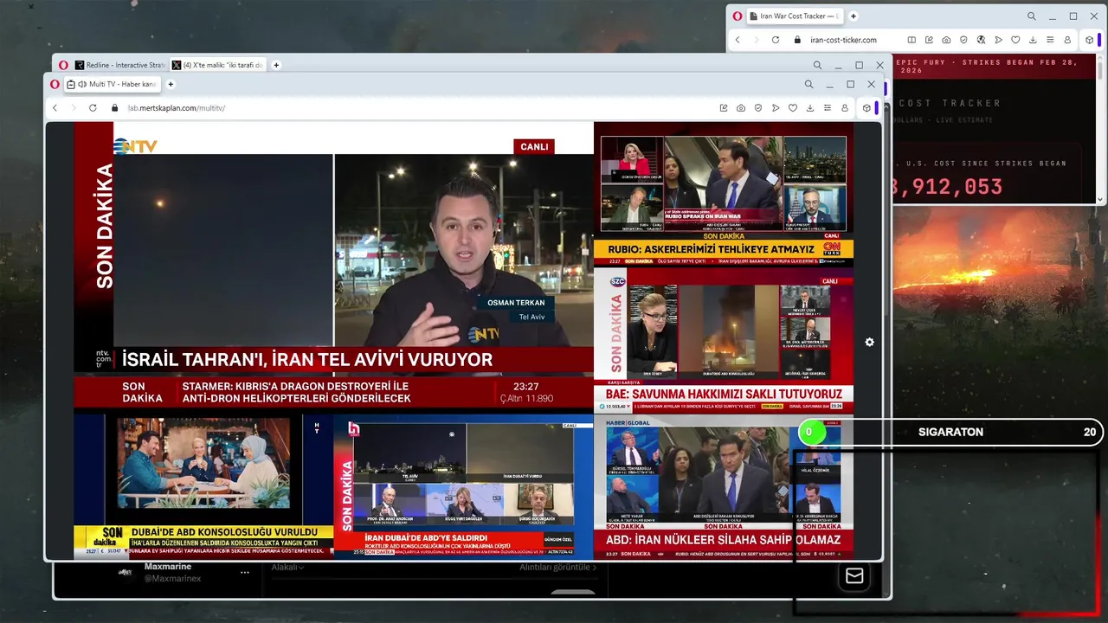Open Opera menu in Iran tracker window
This screenshot has height=623, width=1108.
click(737, 16)
